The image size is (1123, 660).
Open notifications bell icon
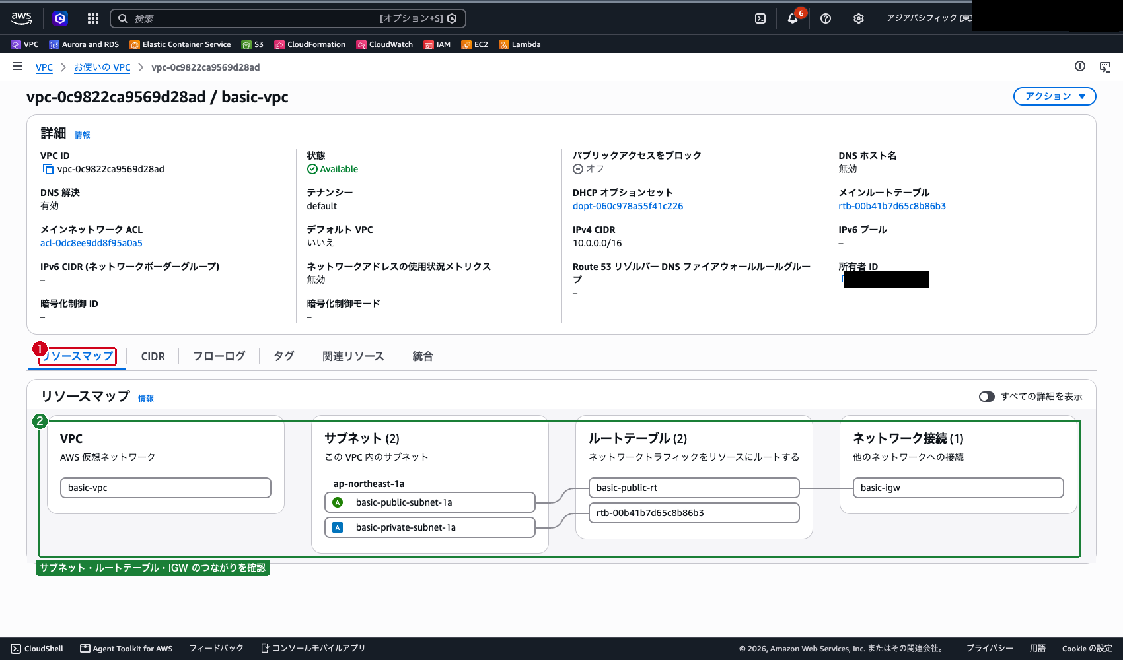[x=793, y=18]
